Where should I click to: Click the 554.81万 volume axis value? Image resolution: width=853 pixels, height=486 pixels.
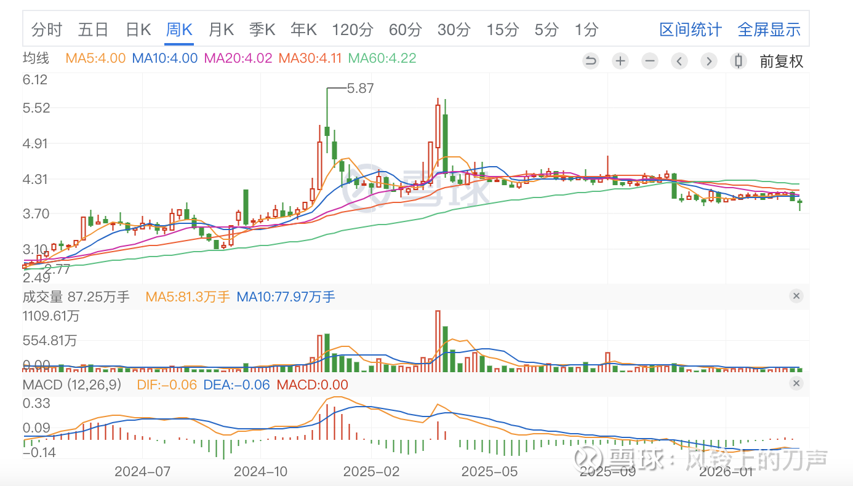tap(49, 340)
